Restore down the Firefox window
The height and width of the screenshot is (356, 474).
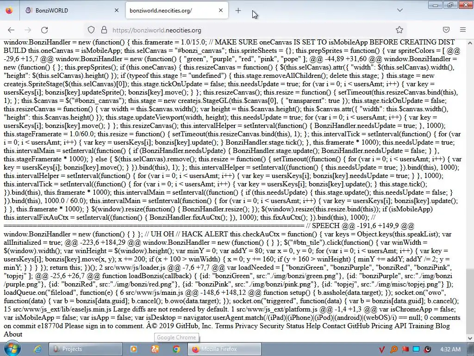[x=450, y=5]
